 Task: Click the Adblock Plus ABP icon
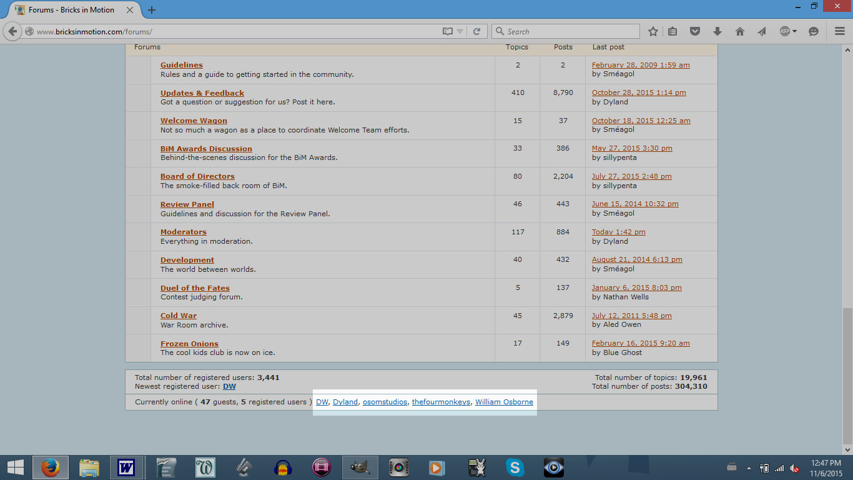(785, 31)
